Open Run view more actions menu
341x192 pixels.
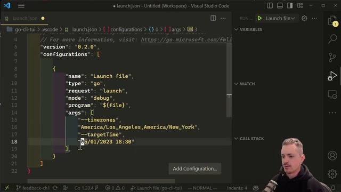(x=314, y=19)
